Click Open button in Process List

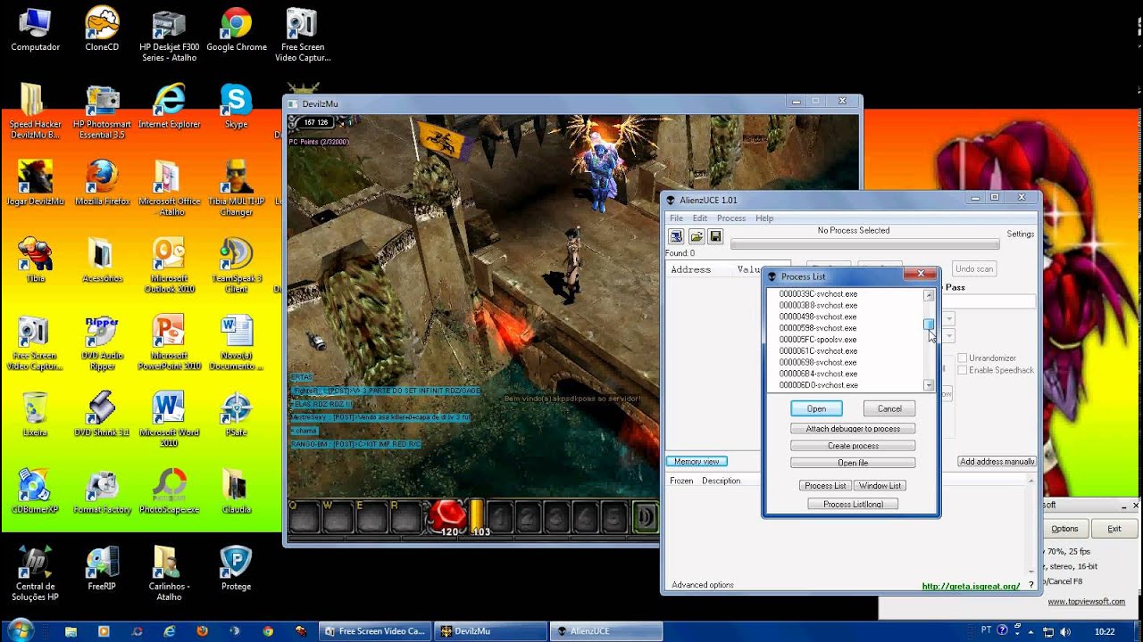pos(816,408)
